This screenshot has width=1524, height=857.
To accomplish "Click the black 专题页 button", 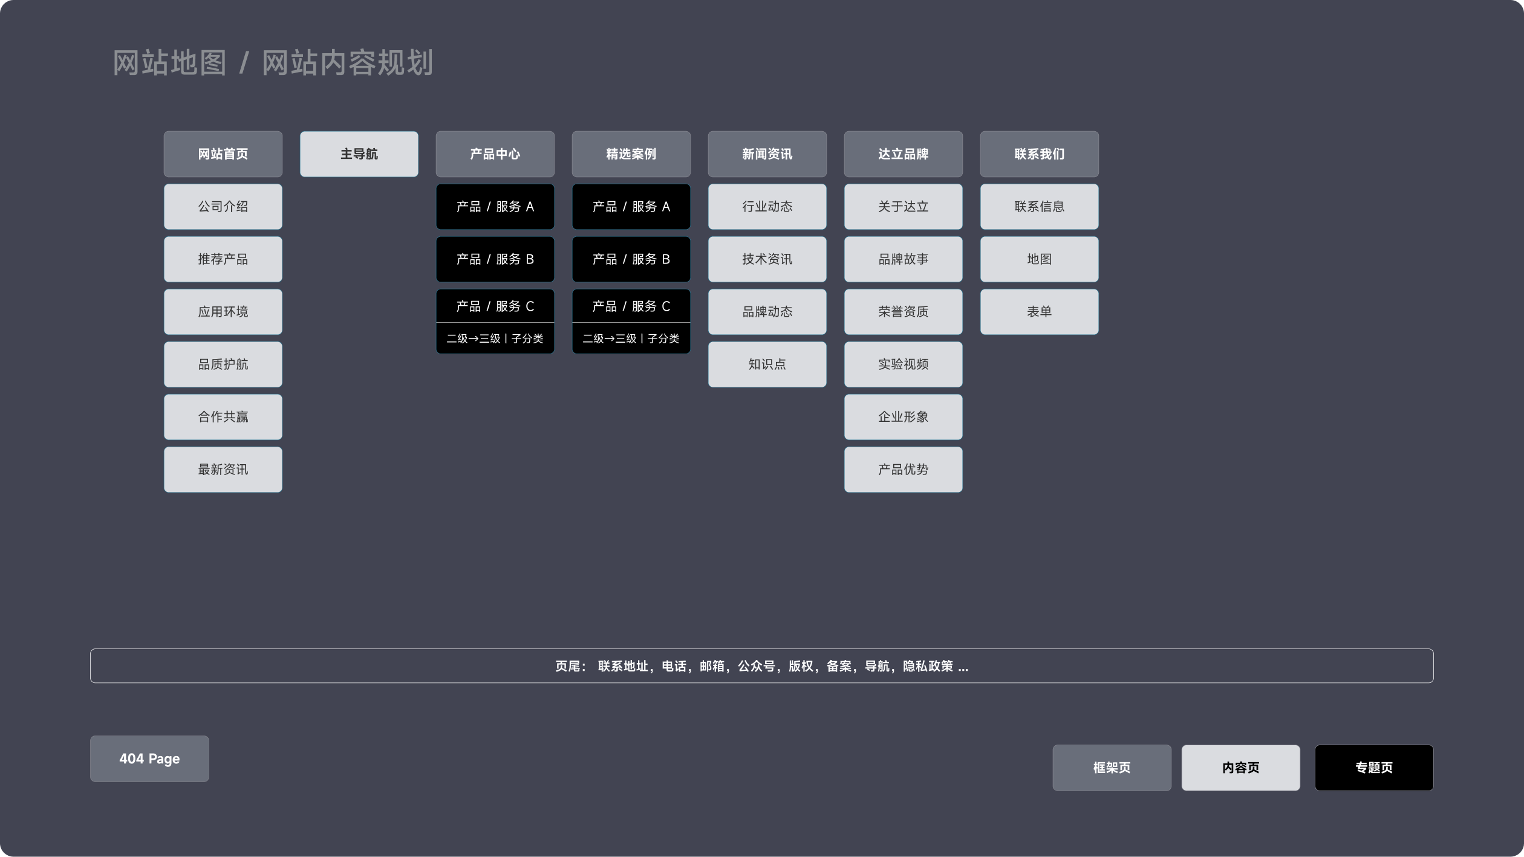I will click(x=1373, y=768).
